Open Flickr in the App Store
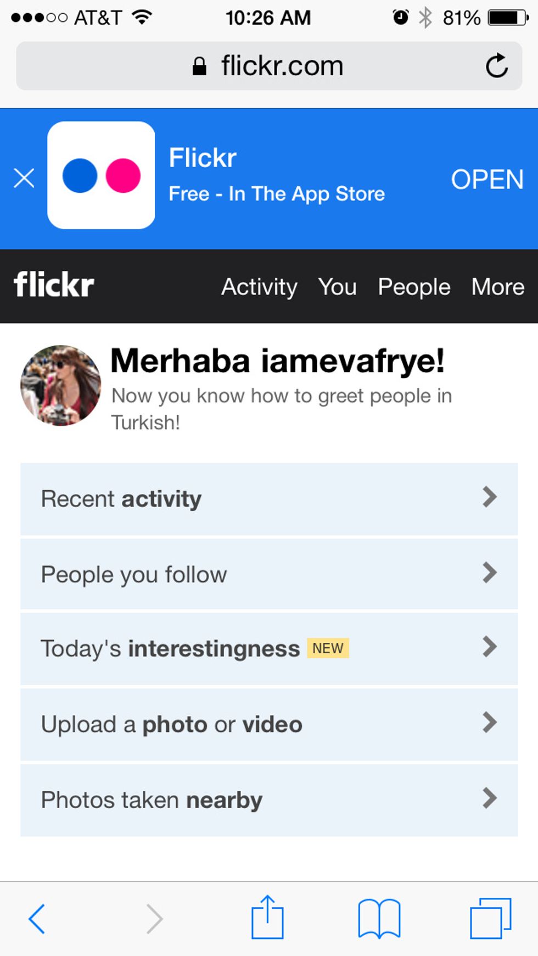Screen dimensions: 538x956 487,179
